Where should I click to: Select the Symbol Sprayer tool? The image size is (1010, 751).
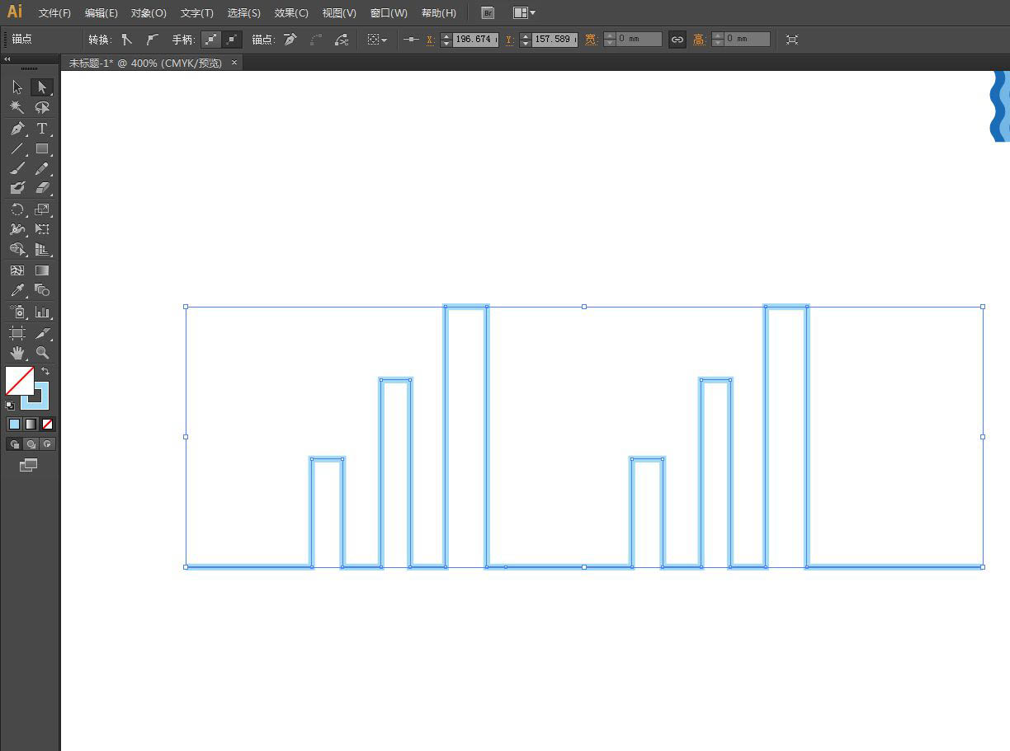17,312
